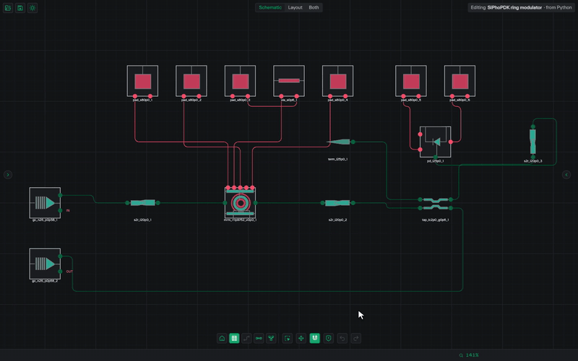578x361 pixels.
Task: Click the pad_s80p0_1 label text
Action: (142, 100)
